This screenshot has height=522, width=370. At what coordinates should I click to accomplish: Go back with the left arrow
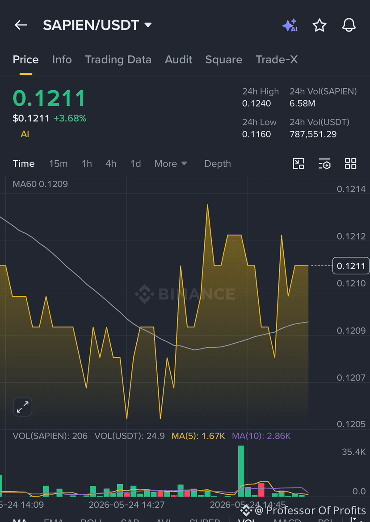21,25
